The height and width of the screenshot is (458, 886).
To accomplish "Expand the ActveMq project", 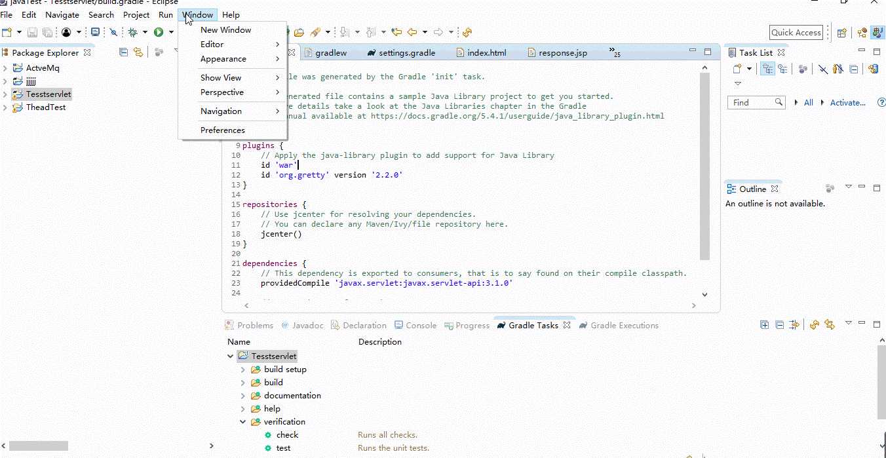I will pyautogui.click(x=5, y=68).
